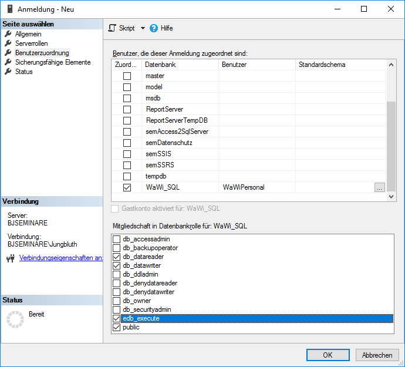Open the Benutzerzuordnung page
The height and width of the screenshot is (367, 405).
[42, 53]
